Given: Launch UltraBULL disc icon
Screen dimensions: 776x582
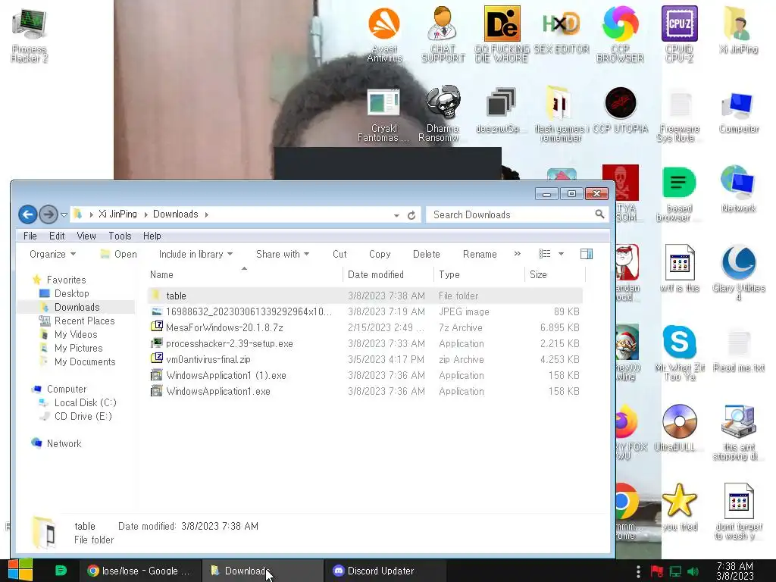Looking at the screenshot, I should [x=679, y=428].
